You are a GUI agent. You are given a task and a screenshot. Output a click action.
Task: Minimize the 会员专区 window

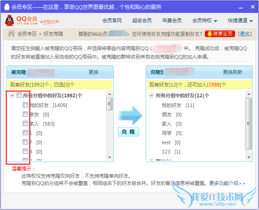[241, 7]
